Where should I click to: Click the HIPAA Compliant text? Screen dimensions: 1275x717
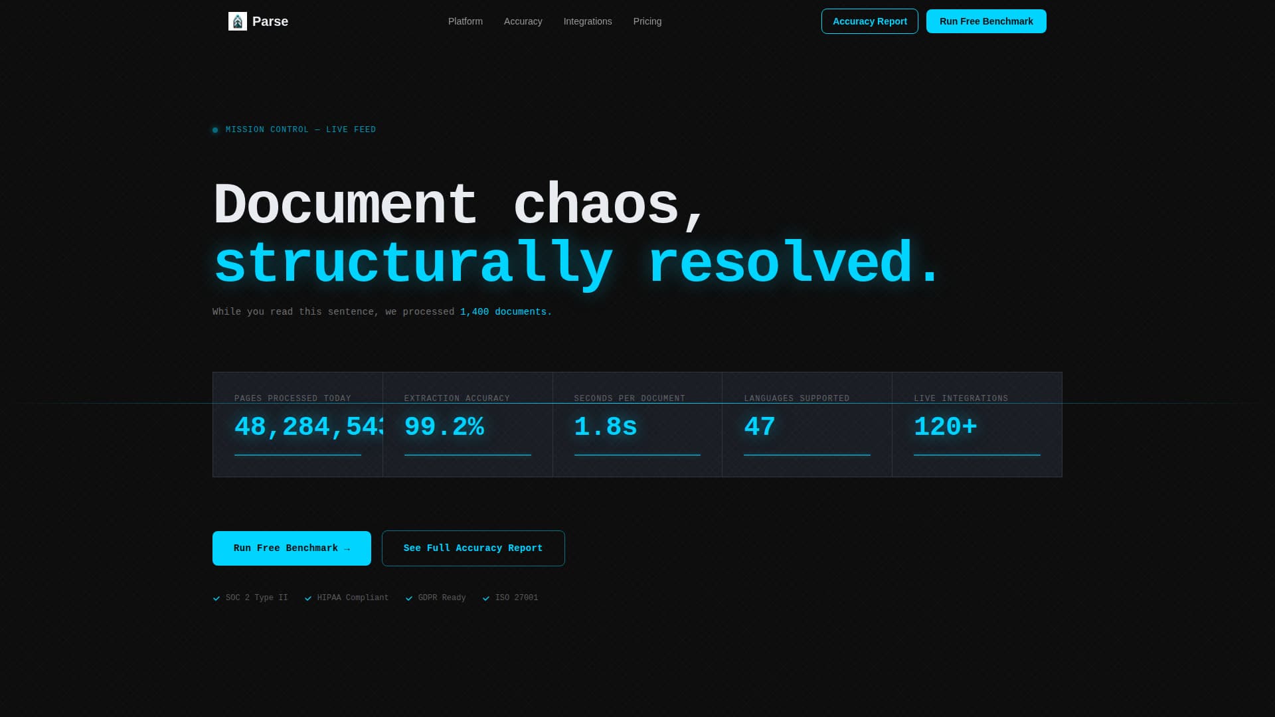tap(353, 597)
